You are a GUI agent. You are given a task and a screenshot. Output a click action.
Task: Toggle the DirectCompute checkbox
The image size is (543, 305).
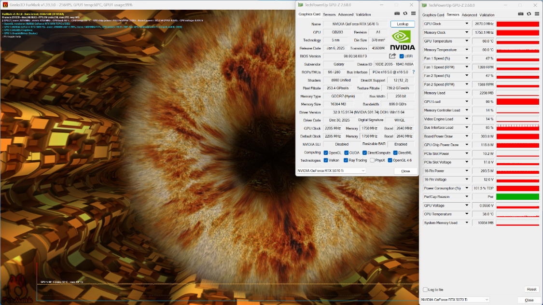365,152
